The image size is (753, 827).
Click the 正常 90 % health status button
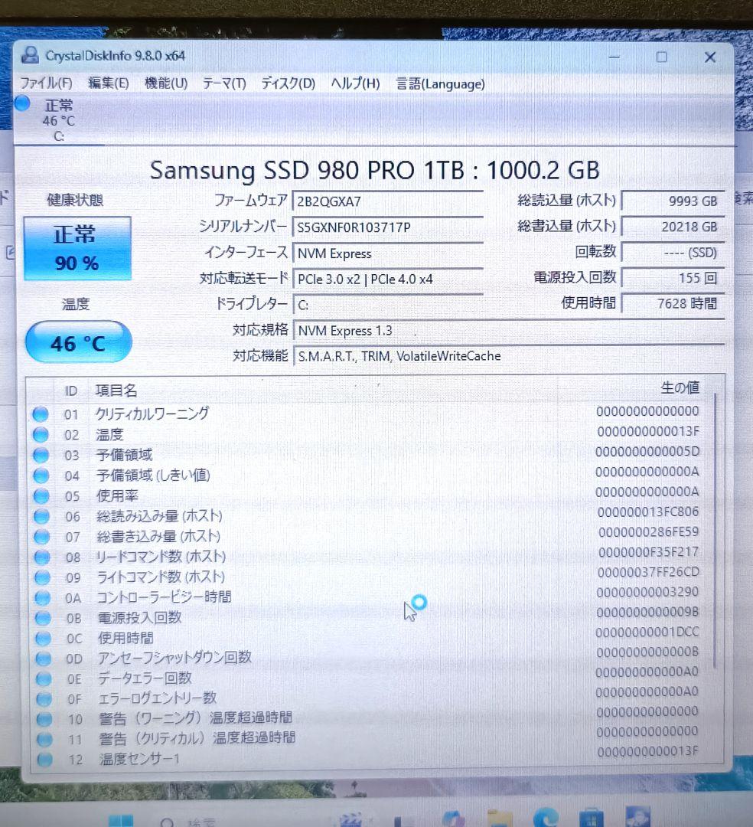point(77,248)
